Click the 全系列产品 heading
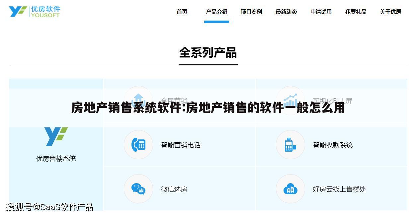 click(208, 53)
